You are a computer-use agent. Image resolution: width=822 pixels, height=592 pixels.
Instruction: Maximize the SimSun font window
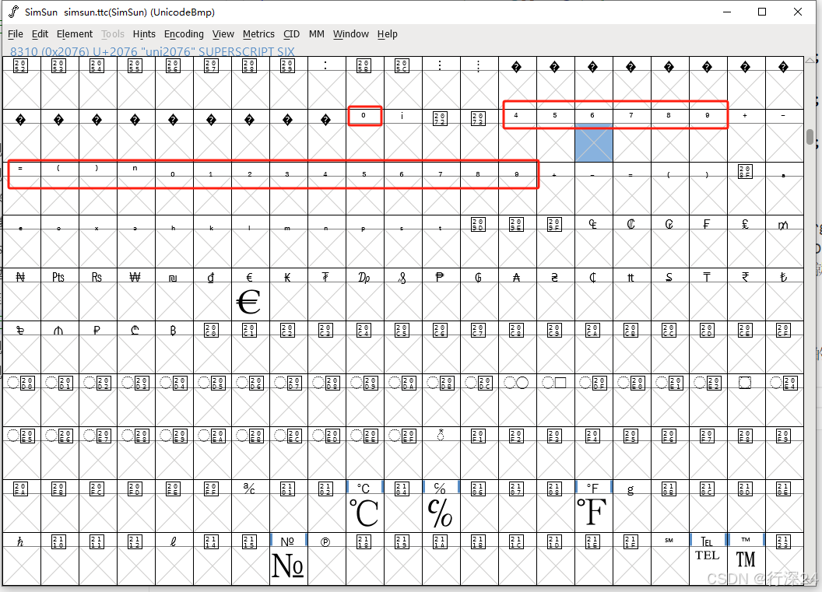click(762, 12)
